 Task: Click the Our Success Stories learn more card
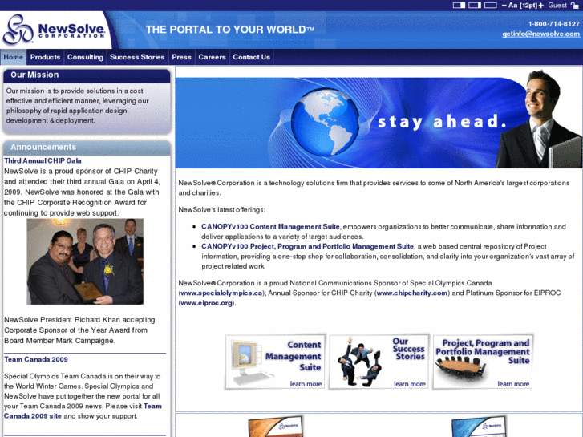(379, 362)
